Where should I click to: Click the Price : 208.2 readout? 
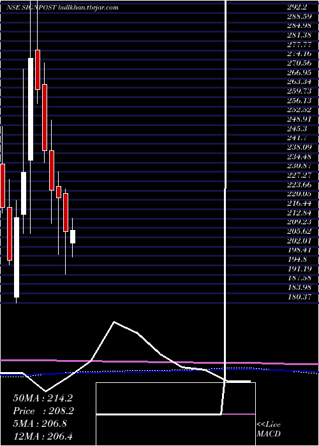click(x=43, y=411)
